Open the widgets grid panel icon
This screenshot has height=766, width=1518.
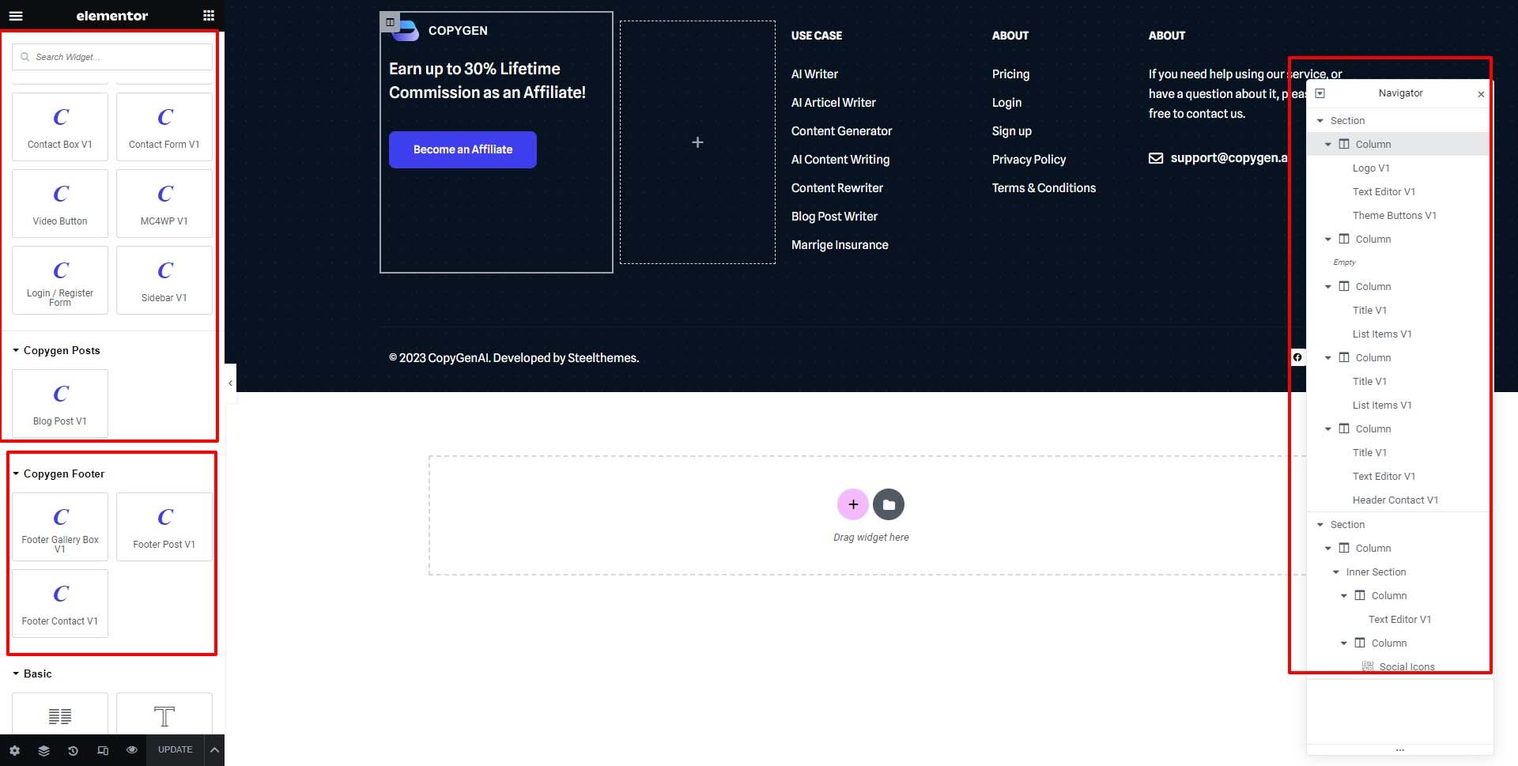[209, 15]
